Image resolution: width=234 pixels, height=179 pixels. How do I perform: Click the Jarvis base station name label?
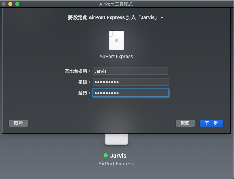[x=118, y=156]
